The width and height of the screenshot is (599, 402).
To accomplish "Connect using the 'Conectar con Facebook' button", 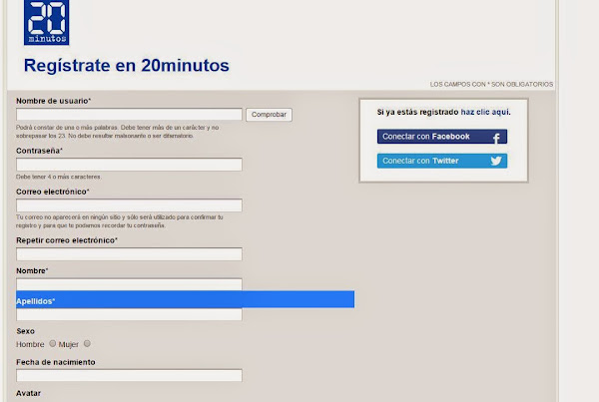I will (x=442, y=137).
